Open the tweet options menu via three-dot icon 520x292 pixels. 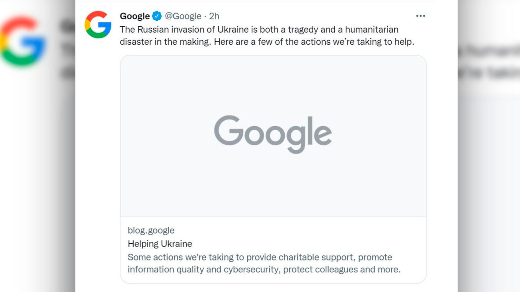pos(420,16)
